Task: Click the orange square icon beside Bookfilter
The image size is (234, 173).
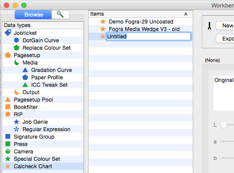Action: click(x=8, y=107)
